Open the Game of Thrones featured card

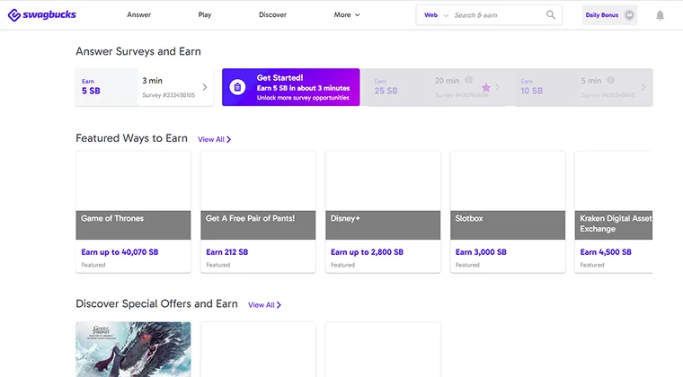(133, 212)
